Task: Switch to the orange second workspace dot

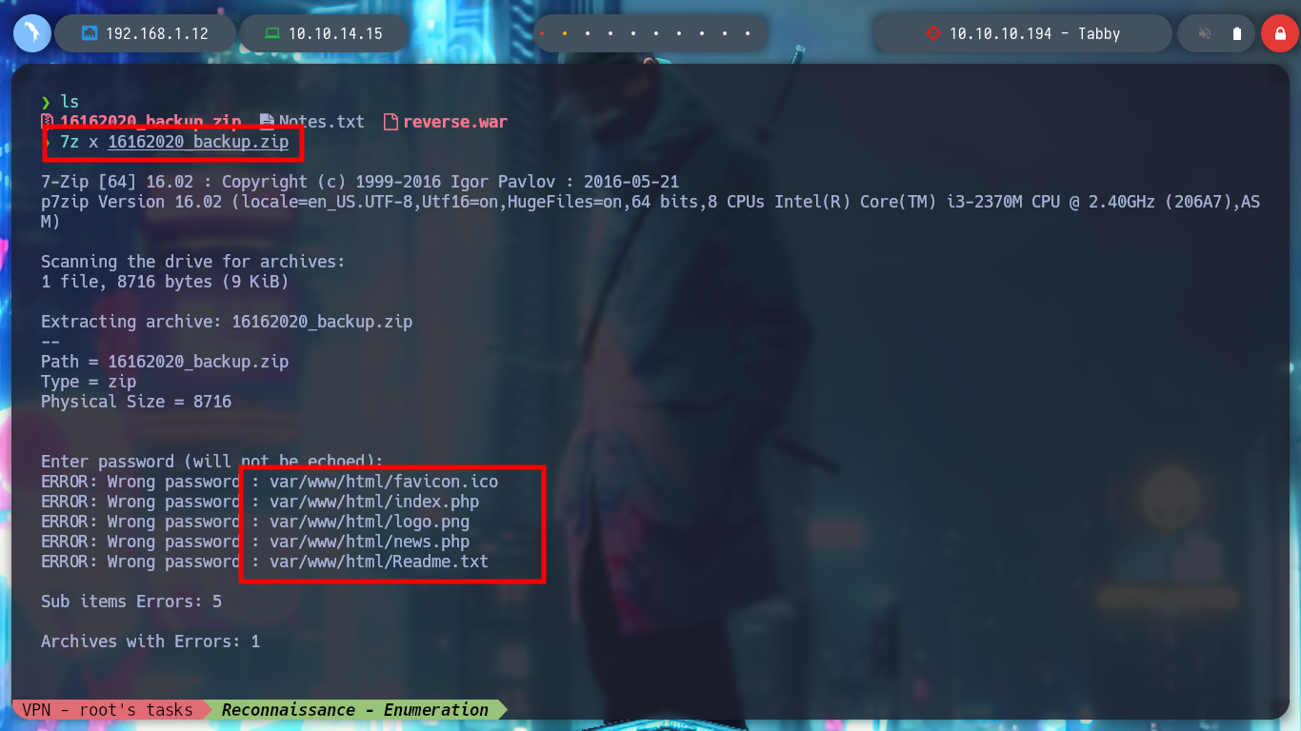Action: coord(565,33)
